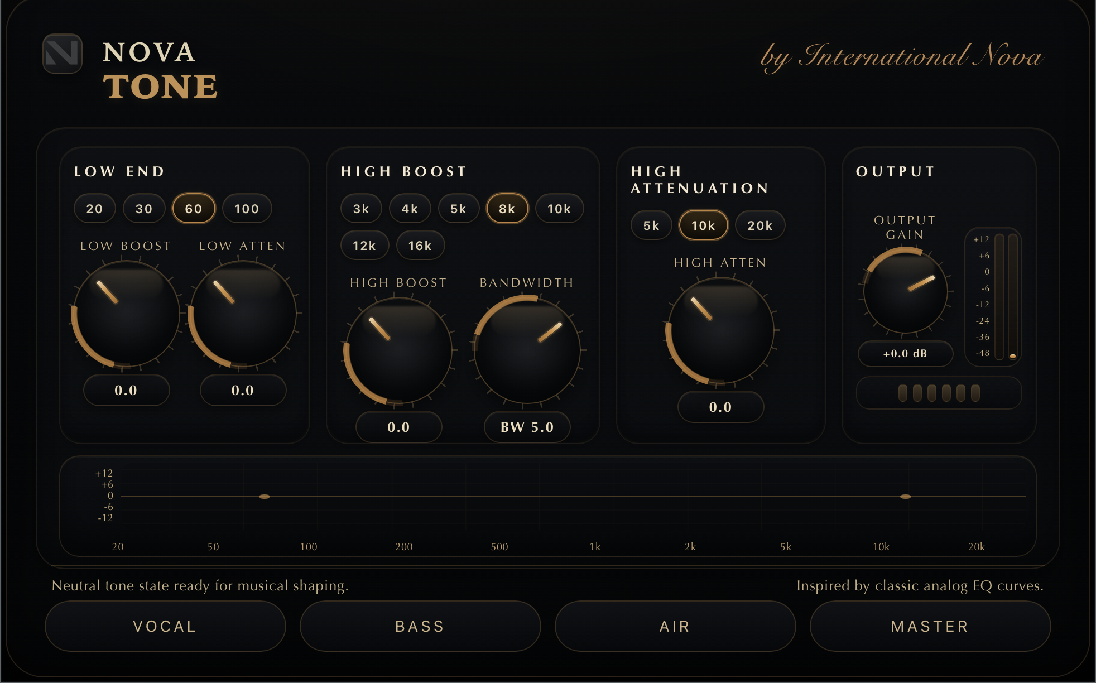Screen dimensions: 1096x683
Task: Choose 5k high boost frequency
Action: [458, 209]
